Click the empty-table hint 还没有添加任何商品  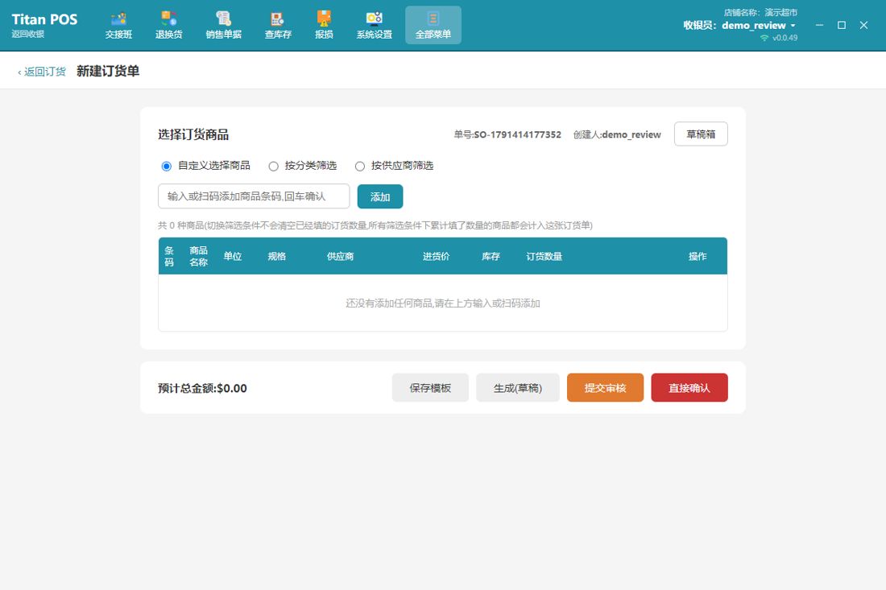(x=443, y=303)
